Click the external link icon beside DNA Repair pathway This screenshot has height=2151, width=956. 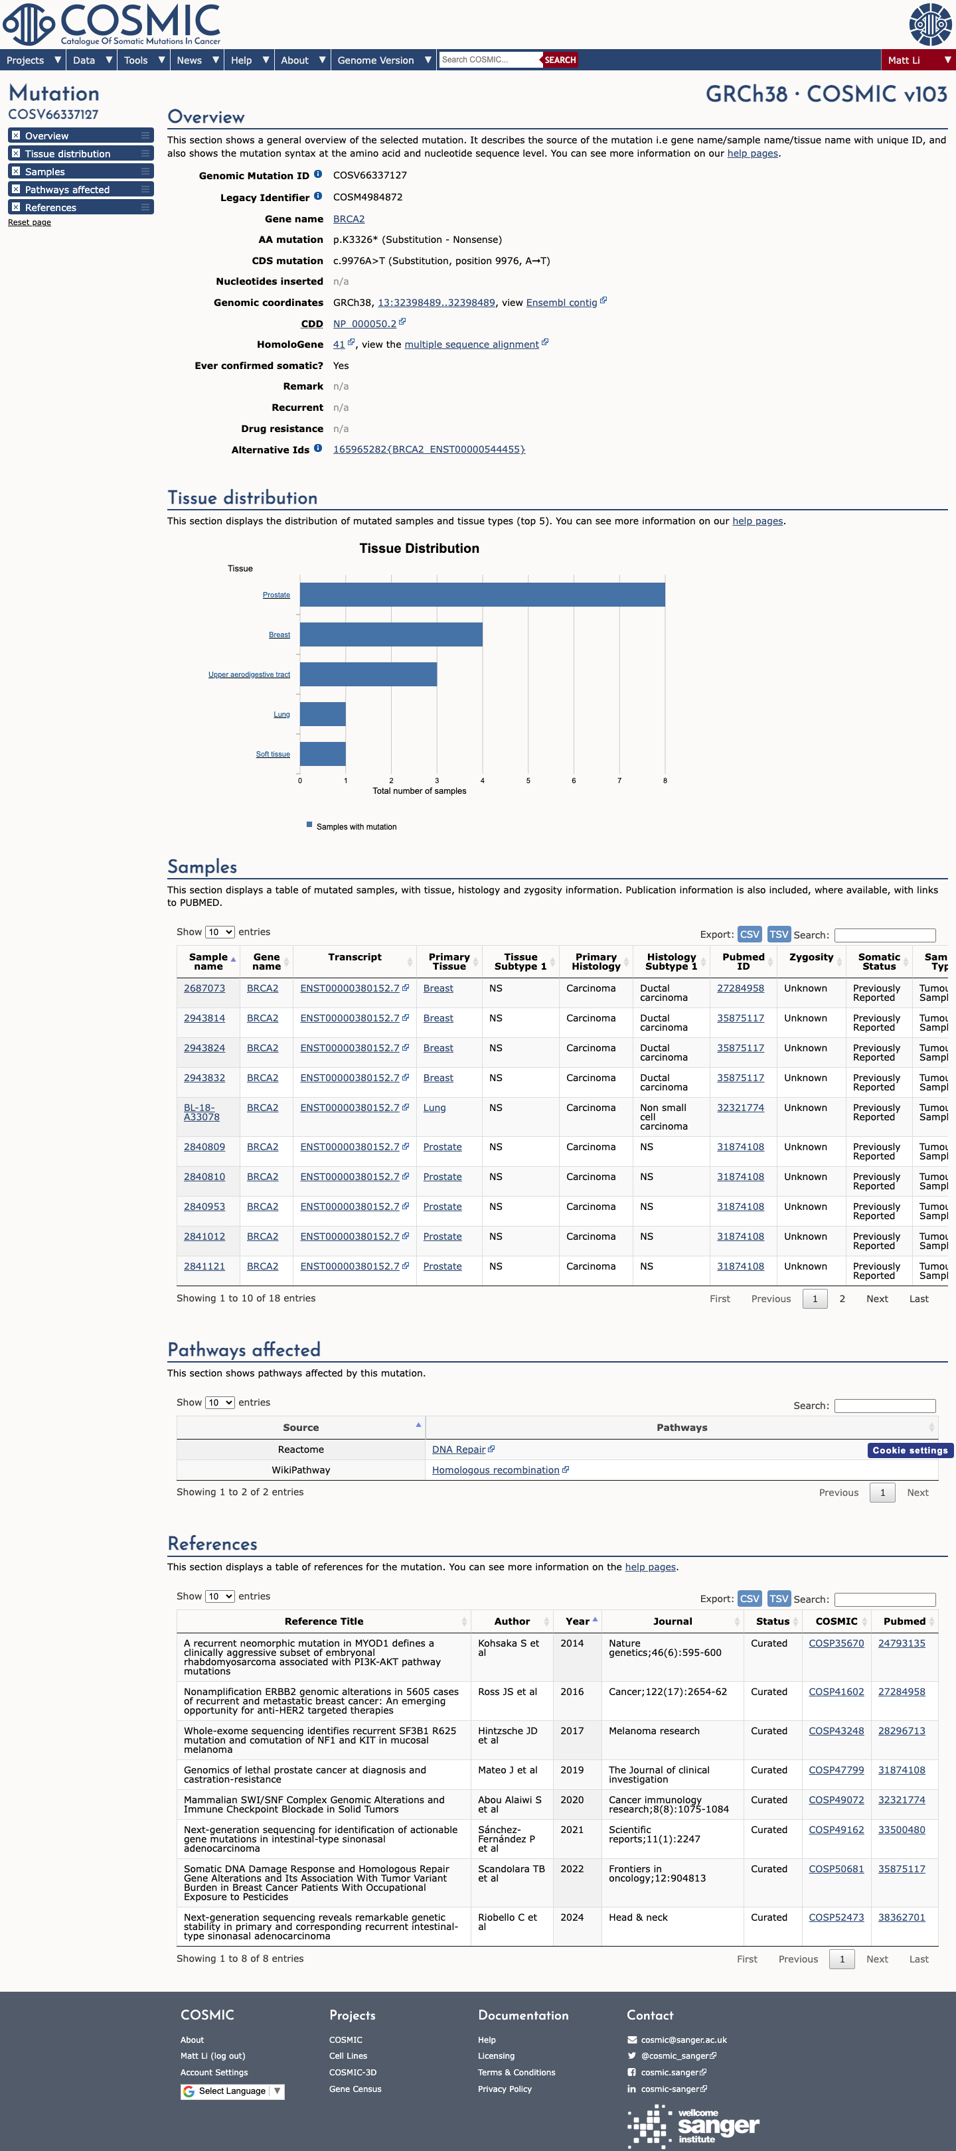[492, 1449]
